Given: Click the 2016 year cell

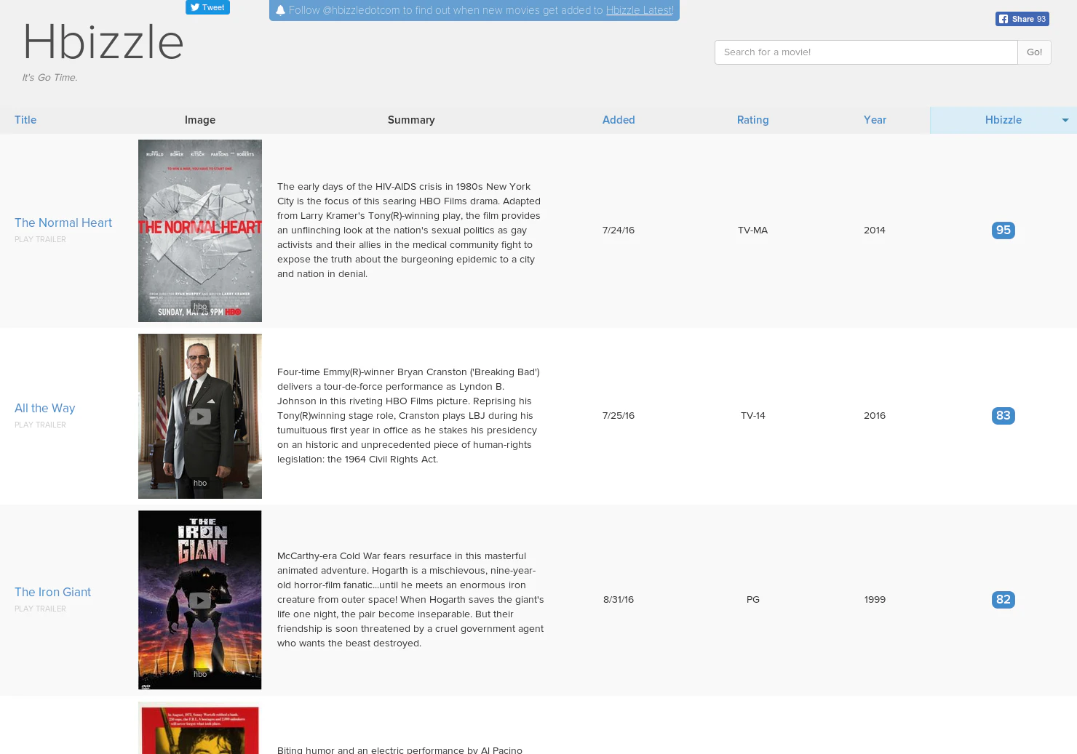Looking at the screenshot, I should (x=875, y=416).
